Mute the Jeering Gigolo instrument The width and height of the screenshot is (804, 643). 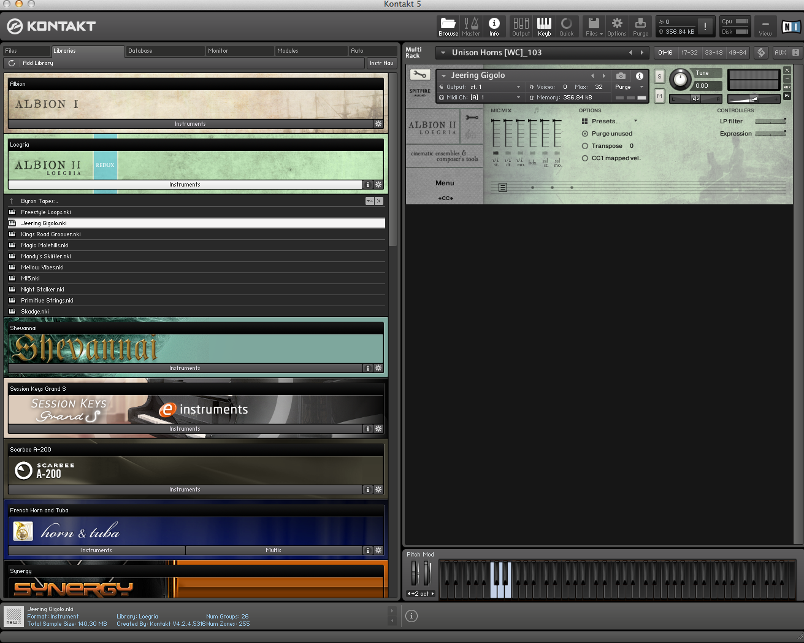point(659,96)
